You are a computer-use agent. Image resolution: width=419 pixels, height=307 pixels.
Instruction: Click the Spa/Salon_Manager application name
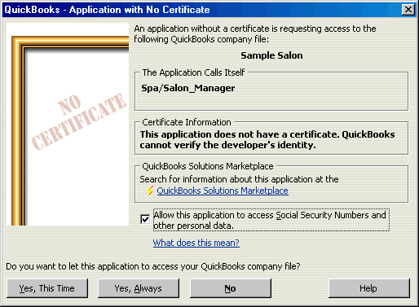188,88
